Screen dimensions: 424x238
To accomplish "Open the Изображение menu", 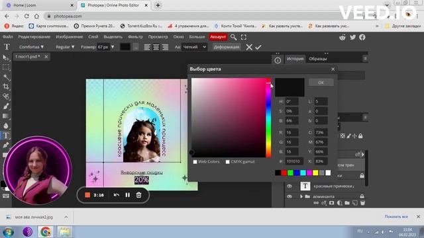I will [x=69, y=37].
